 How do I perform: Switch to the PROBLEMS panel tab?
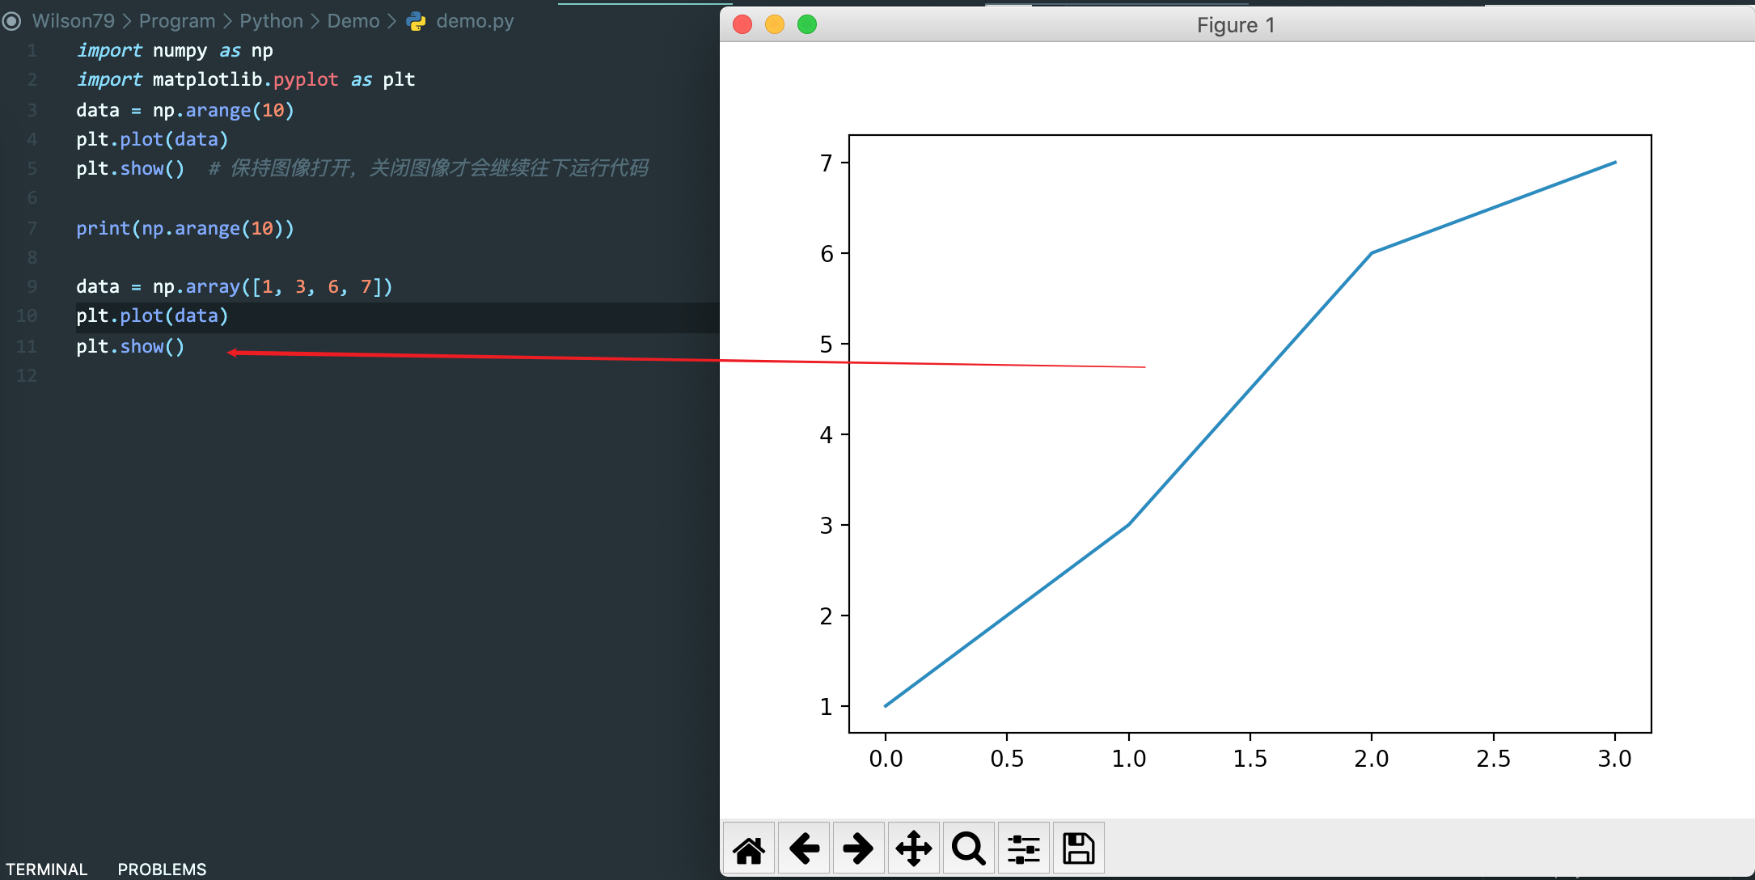point(162,869)
